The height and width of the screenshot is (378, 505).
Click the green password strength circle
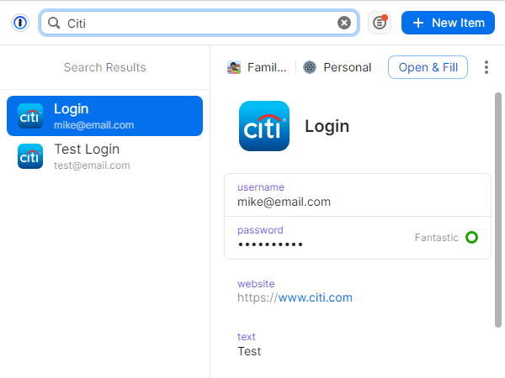click(472, 238)
